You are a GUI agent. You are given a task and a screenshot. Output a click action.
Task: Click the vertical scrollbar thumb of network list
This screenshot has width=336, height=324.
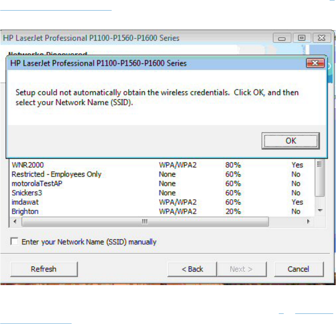pyautogui.click(x=319, y=178)
